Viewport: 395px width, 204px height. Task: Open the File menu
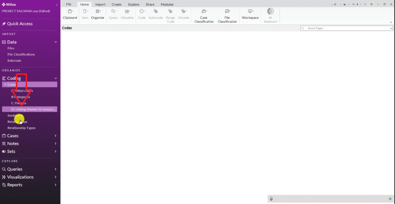coord(69,4)
